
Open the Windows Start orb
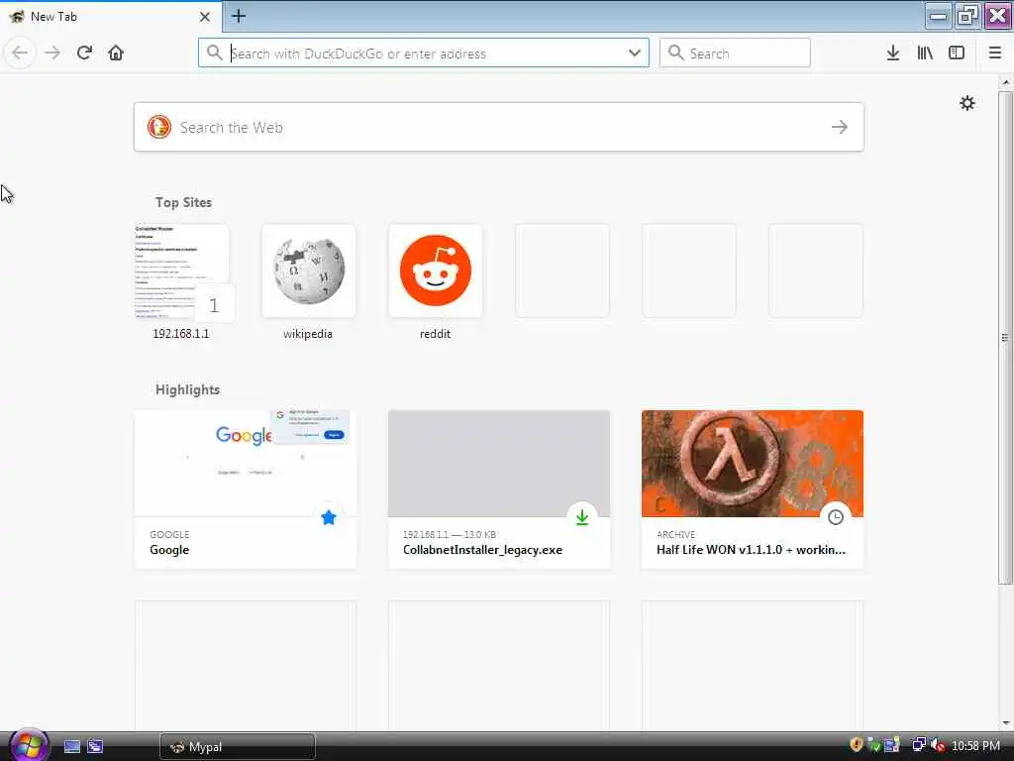(29, 745)
